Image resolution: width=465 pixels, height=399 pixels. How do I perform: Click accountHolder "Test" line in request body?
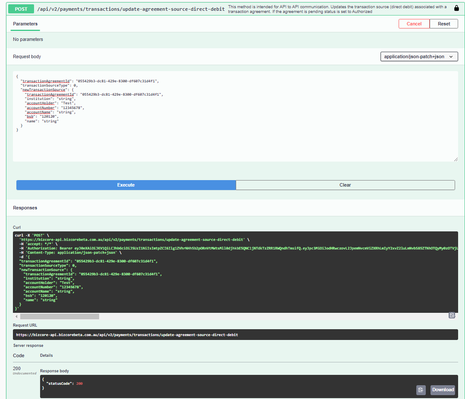[x=50, y=103]
